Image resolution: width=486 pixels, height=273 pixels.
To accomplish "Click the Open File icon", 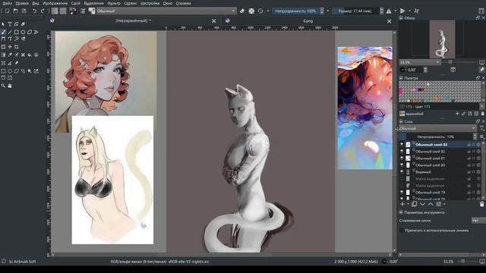I will click(15, 11).
